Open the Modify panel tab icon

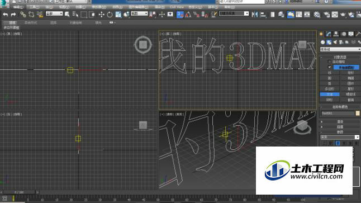(329, 34)
